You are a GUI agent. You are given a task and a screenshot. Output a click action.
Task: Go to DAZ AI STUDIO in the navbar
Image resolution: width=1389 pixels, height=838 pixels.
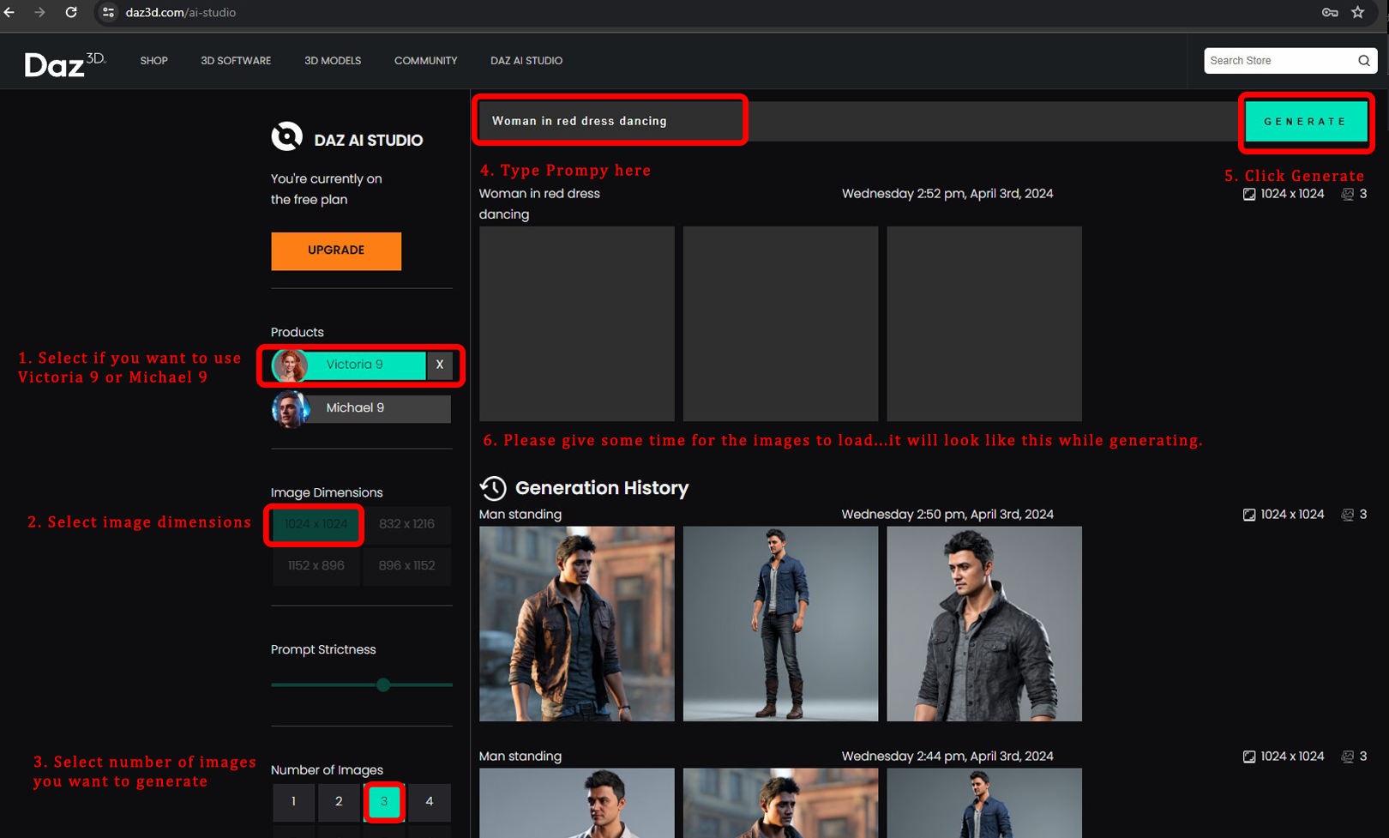(x=526, y=61)
